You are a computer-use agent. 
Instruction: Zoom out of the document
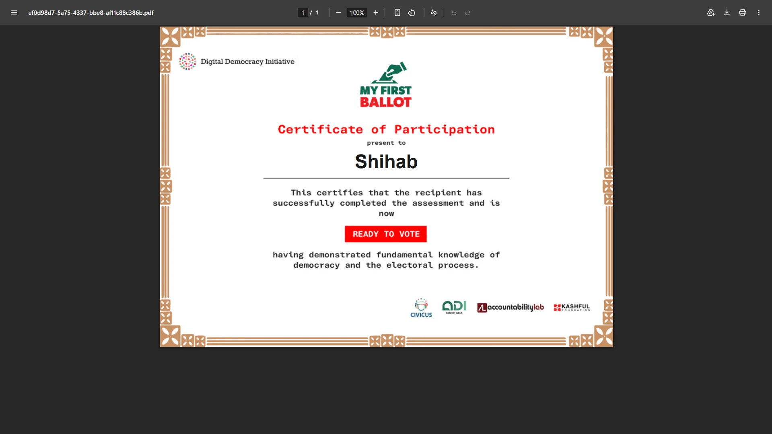pyautogui.click(x=338, y=12)
